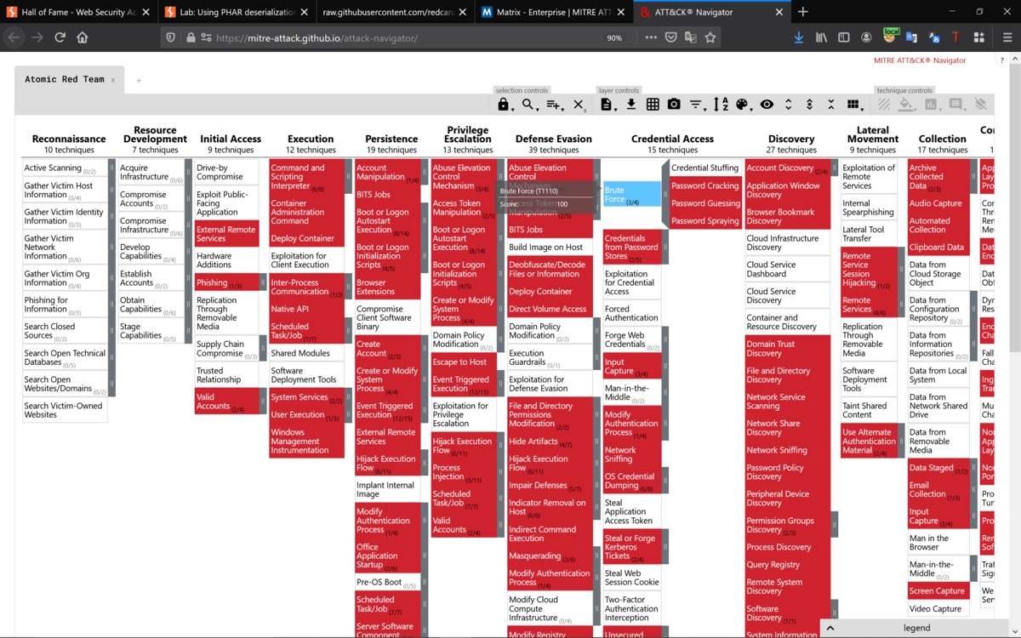
Task: Select the BITS Jobs technique under Persistence
Action: pyautogui.click(x=387, y=195)
